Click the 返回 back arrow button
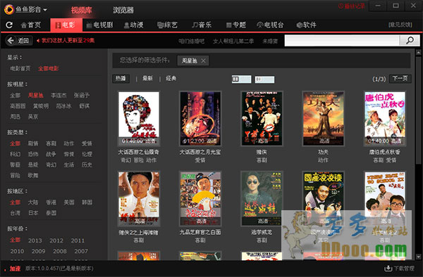423x277 pixels. tap(18, 41)
